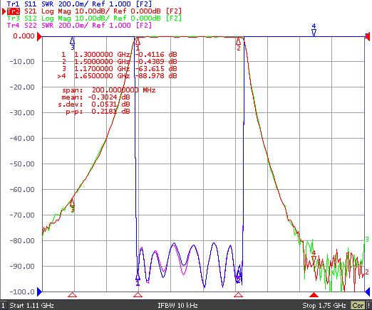Click filled bottom-axis triangle for active marker 4
Screen dimensions: 372x310
(x=314, y=294)
